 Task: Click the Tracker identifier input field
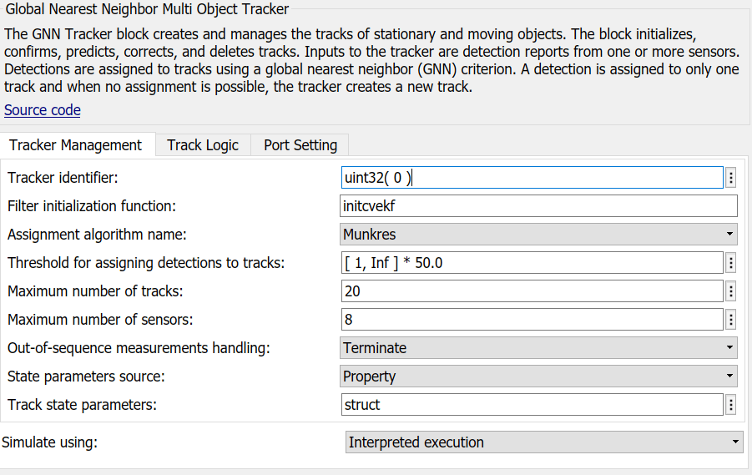pyautogui.click(x=532, y=178)
